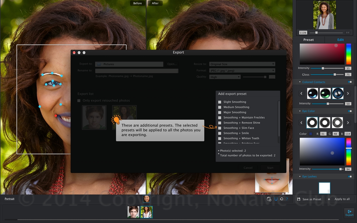The width and height of the screenshot is (357, 223).
Task: Click Start in the Export dialog
Action: (x=270, y=168)
